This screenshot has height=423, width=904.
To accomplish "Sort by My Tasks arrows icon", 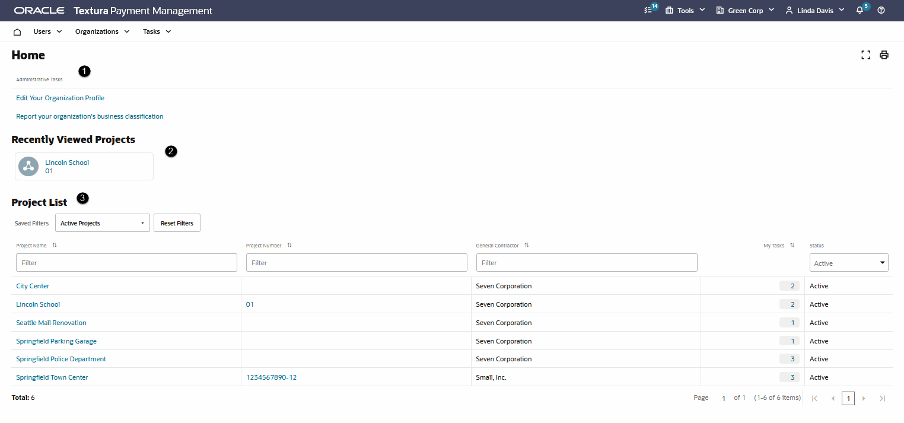I will coord(792,245).
